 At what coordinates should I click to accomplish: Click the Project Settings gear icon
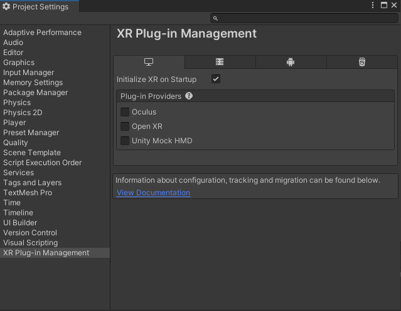click(x=6, y=6)
